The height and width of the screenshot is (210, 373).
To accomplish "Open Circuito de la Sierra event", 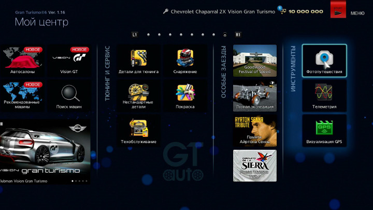I will tap(254, 165).
